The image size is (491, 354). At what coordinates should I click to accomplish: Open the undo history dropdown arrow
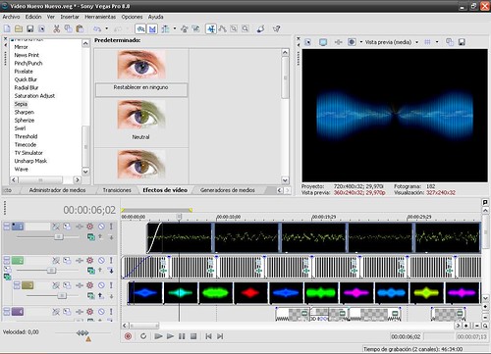coord(107,28)
